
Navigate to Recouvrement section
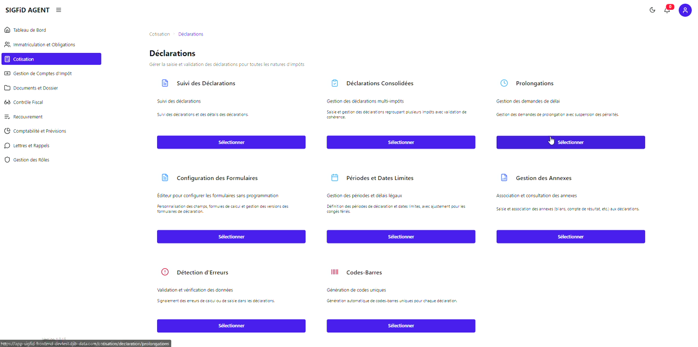click(28, 117)
